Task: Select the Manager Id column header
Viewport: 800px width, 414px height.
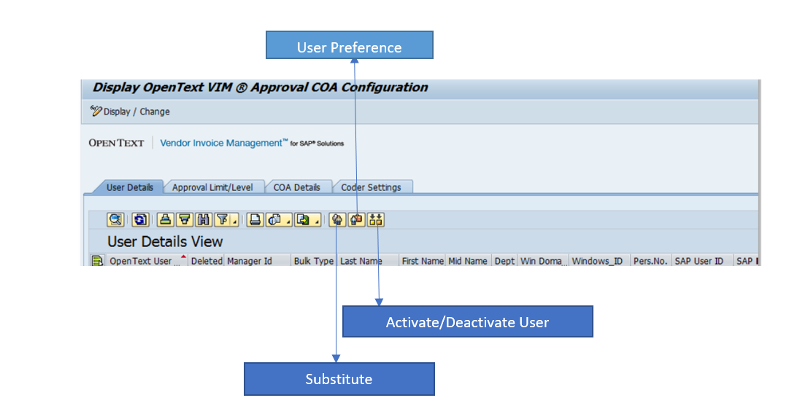Action: 258,261
